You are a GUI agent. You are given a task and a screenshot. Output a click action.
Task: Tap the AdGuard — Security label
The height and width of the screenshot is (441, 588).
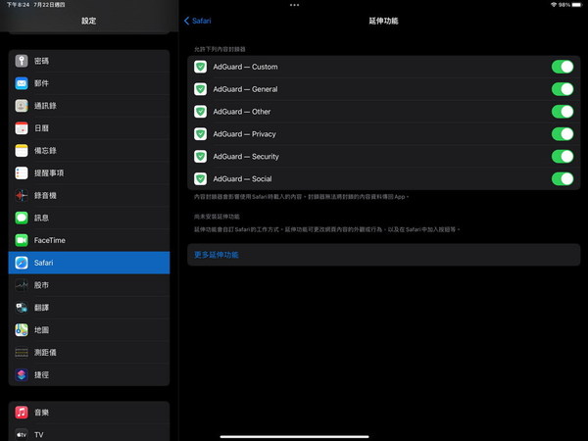point(246,157)
